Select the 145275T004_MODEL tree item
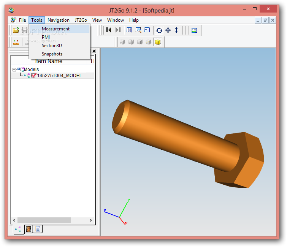The width and height of the screenshot is (287, 247). (61, 76)
